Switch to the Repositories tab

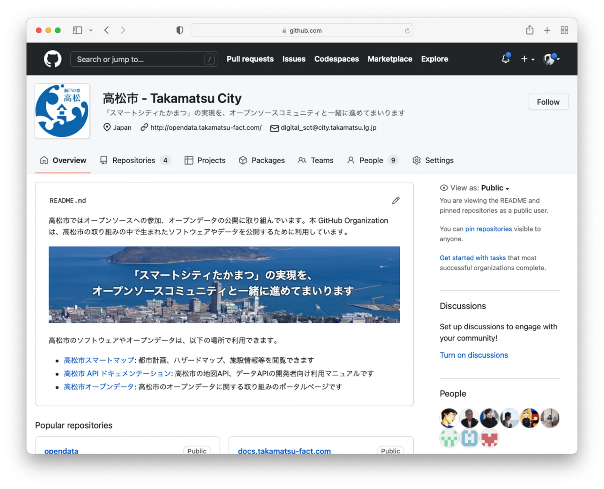135,160
